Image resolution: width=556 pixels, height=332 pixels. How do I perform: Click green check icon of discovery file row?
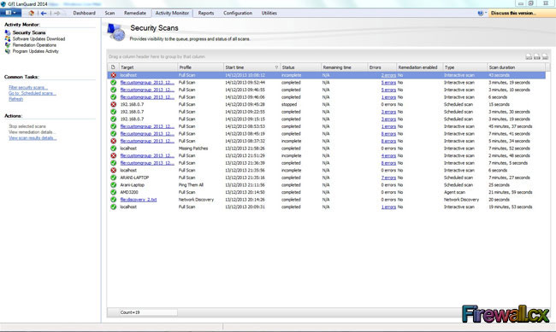click(x=113, y=200)
